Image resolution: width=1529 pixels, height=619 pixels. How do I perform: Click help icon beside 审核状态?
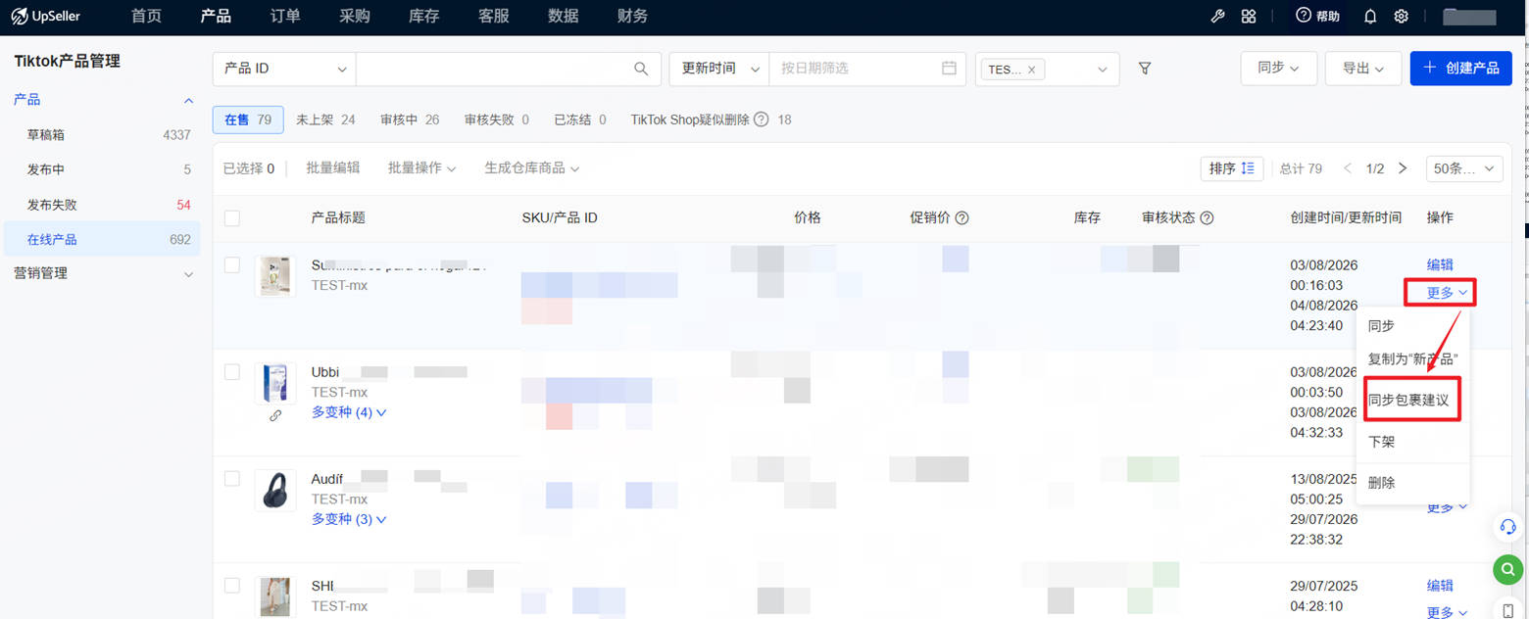[x=1207, y=217]
